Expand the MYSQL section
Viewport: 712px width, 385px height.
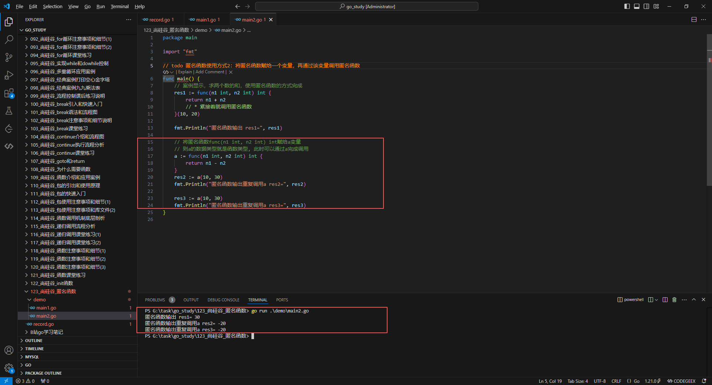[x=78, y=357]
